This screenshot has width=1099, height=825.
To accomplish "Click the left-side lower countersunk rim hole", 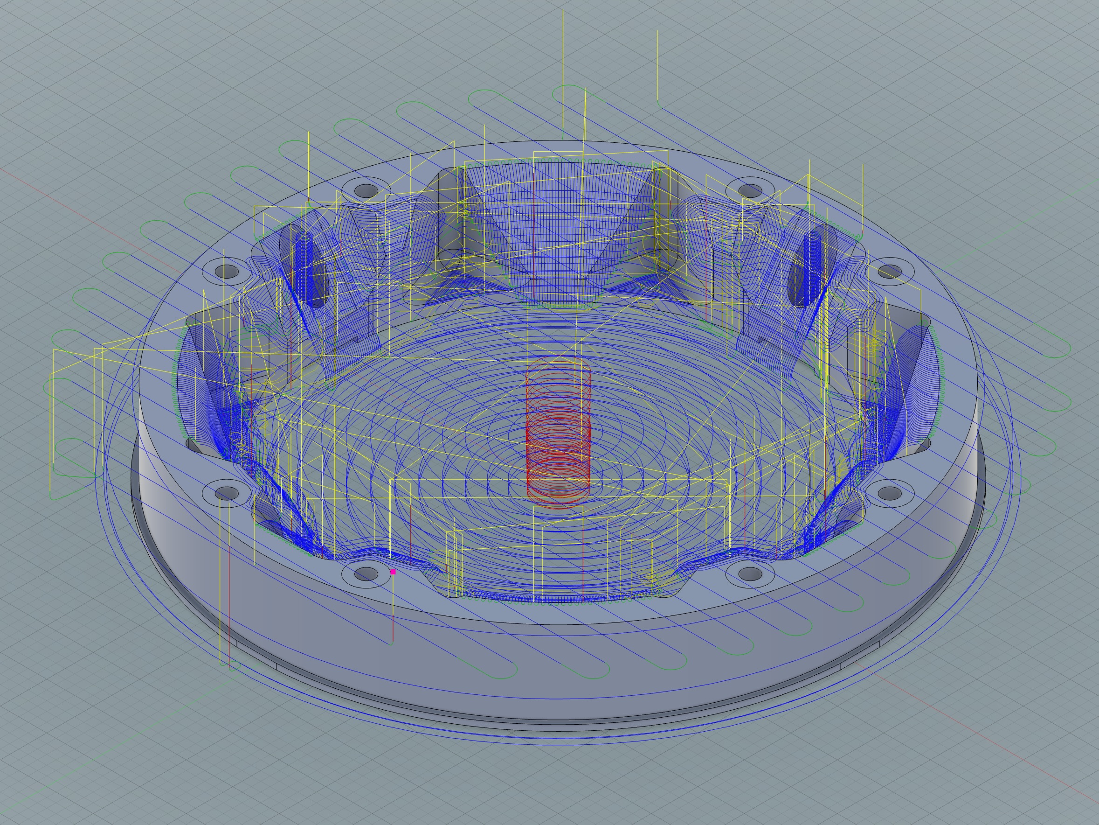I will [x=227, y=493].
